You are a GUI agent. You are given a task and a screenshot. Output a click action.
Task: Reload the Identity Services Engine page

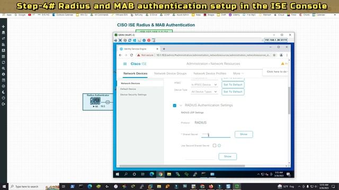pyautogui.click(x=131, y=55)
